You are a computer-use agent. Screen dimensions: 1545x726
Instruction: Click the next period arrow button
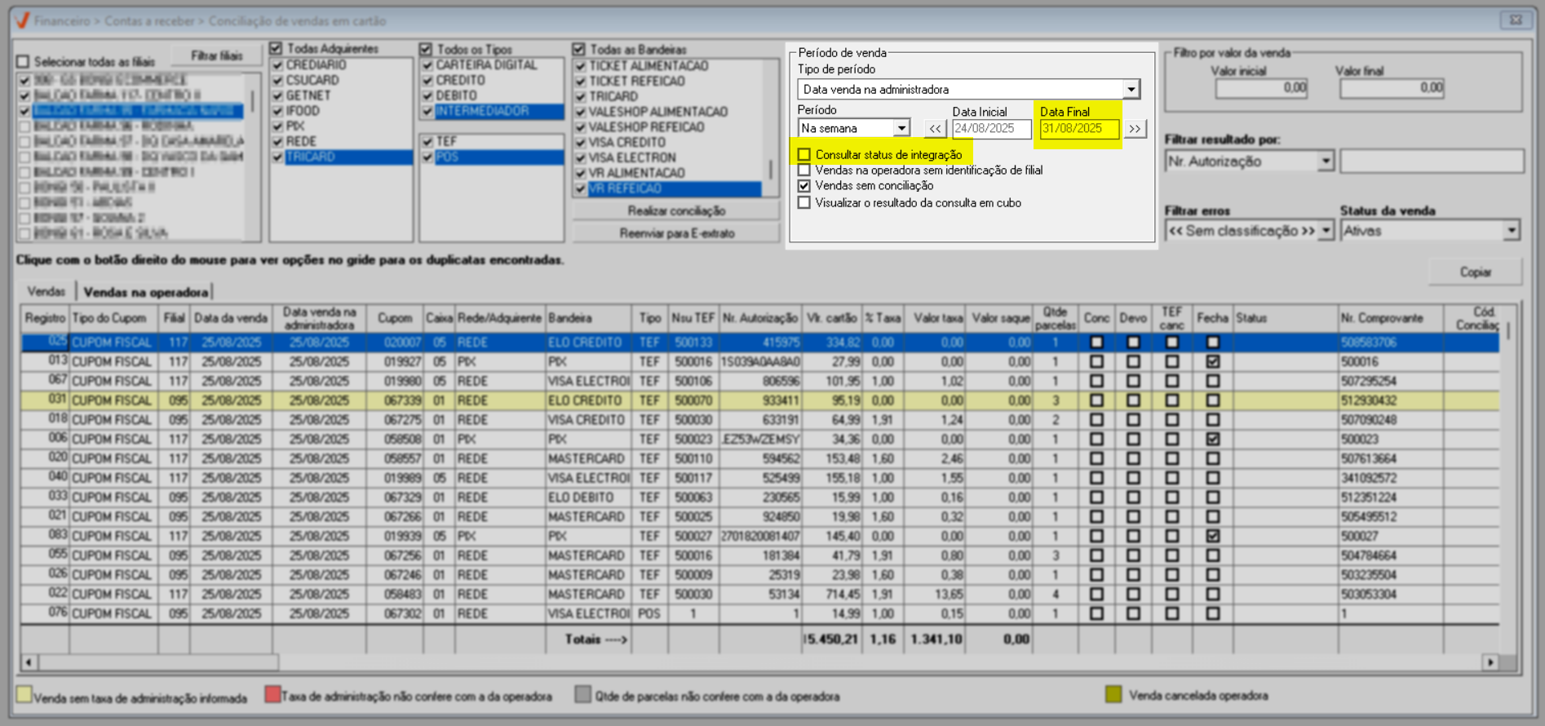[1135, 129]
